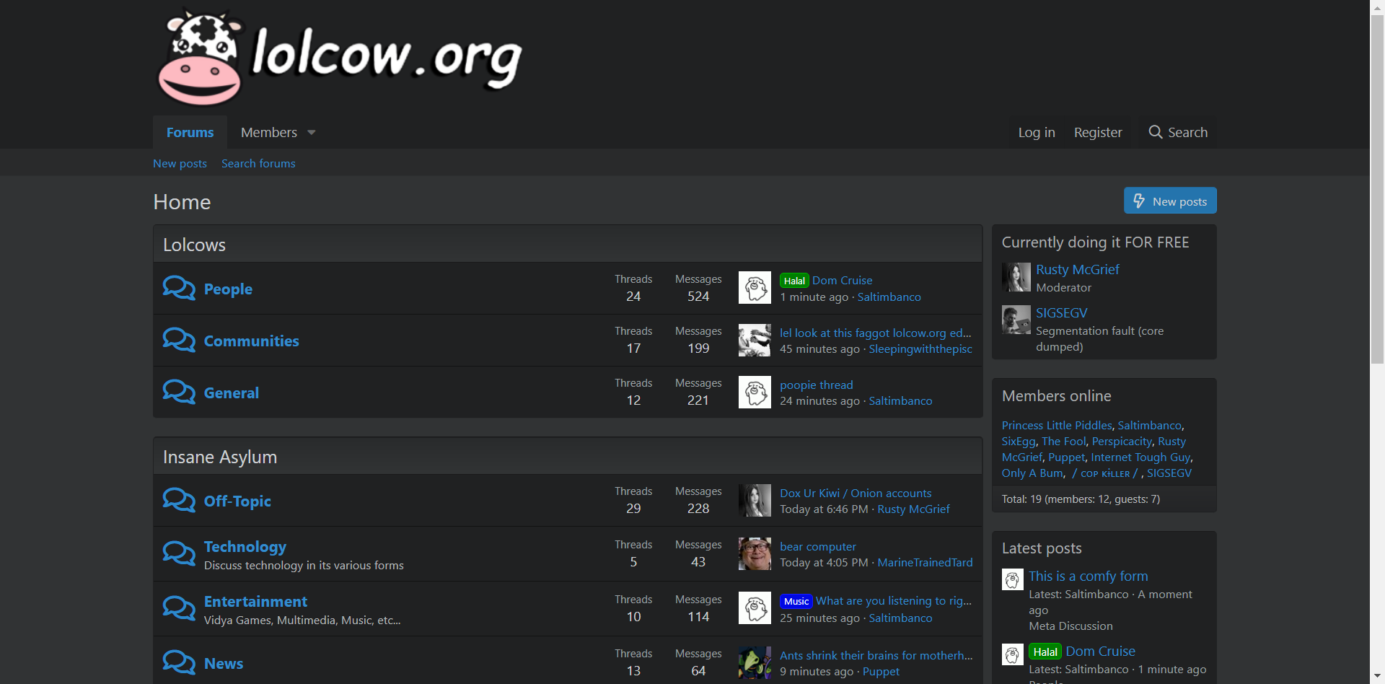Select Search forums in the sub-navigation

[258, 163]
